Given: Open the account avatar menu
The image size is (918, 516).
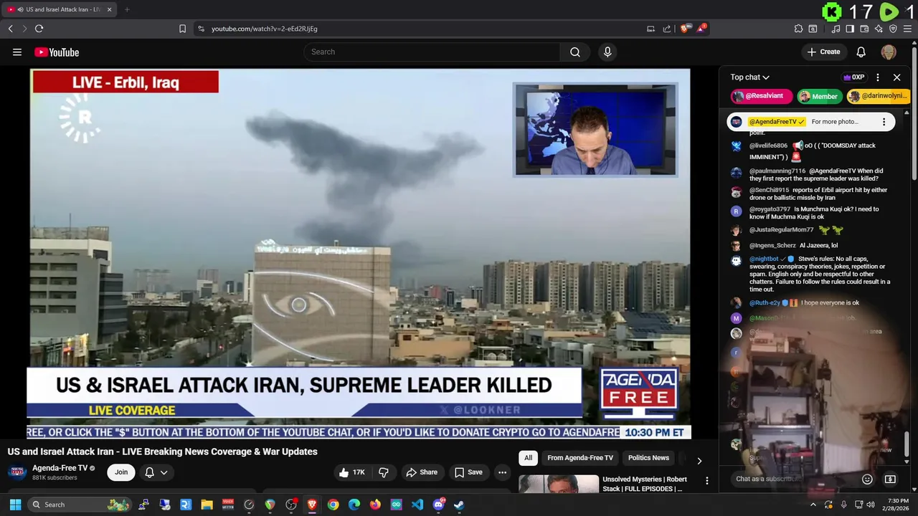Looking at the screenshot, I should pos(889,52).
